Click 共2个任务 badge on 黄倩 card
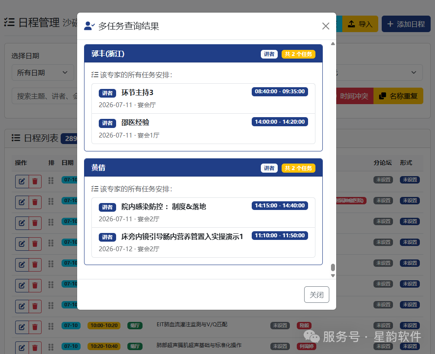 pos(298,168)
